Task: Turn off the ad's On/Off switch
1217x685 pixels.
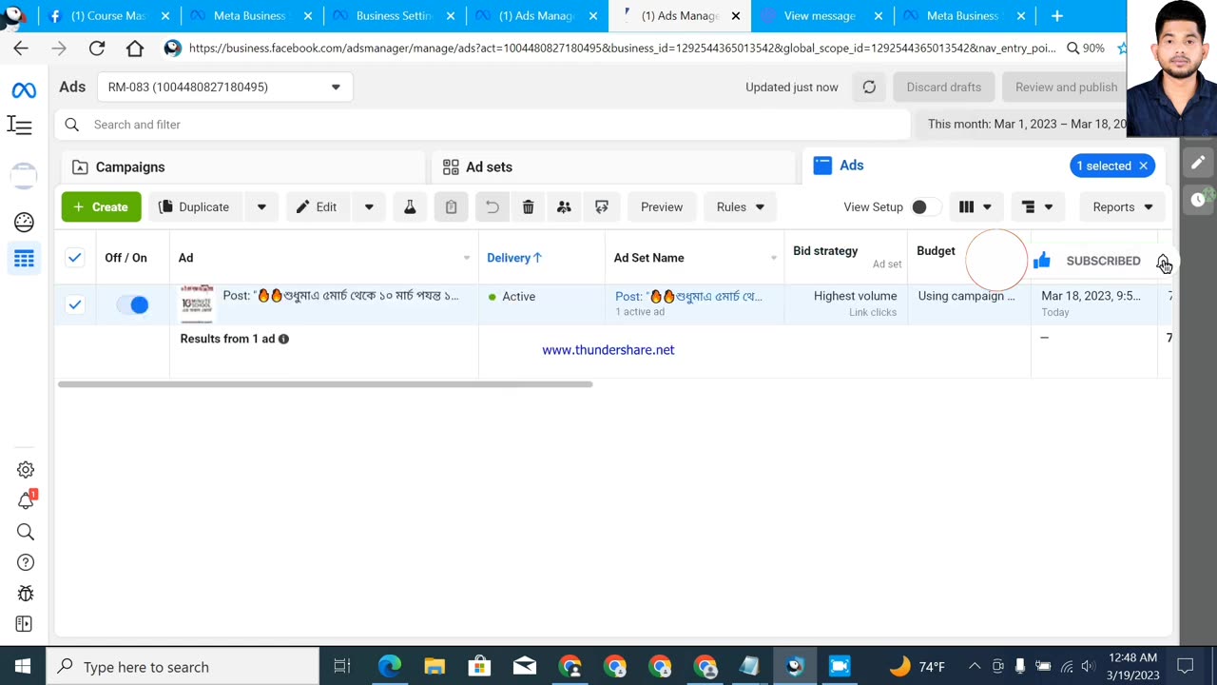Action: pos(133,304)
